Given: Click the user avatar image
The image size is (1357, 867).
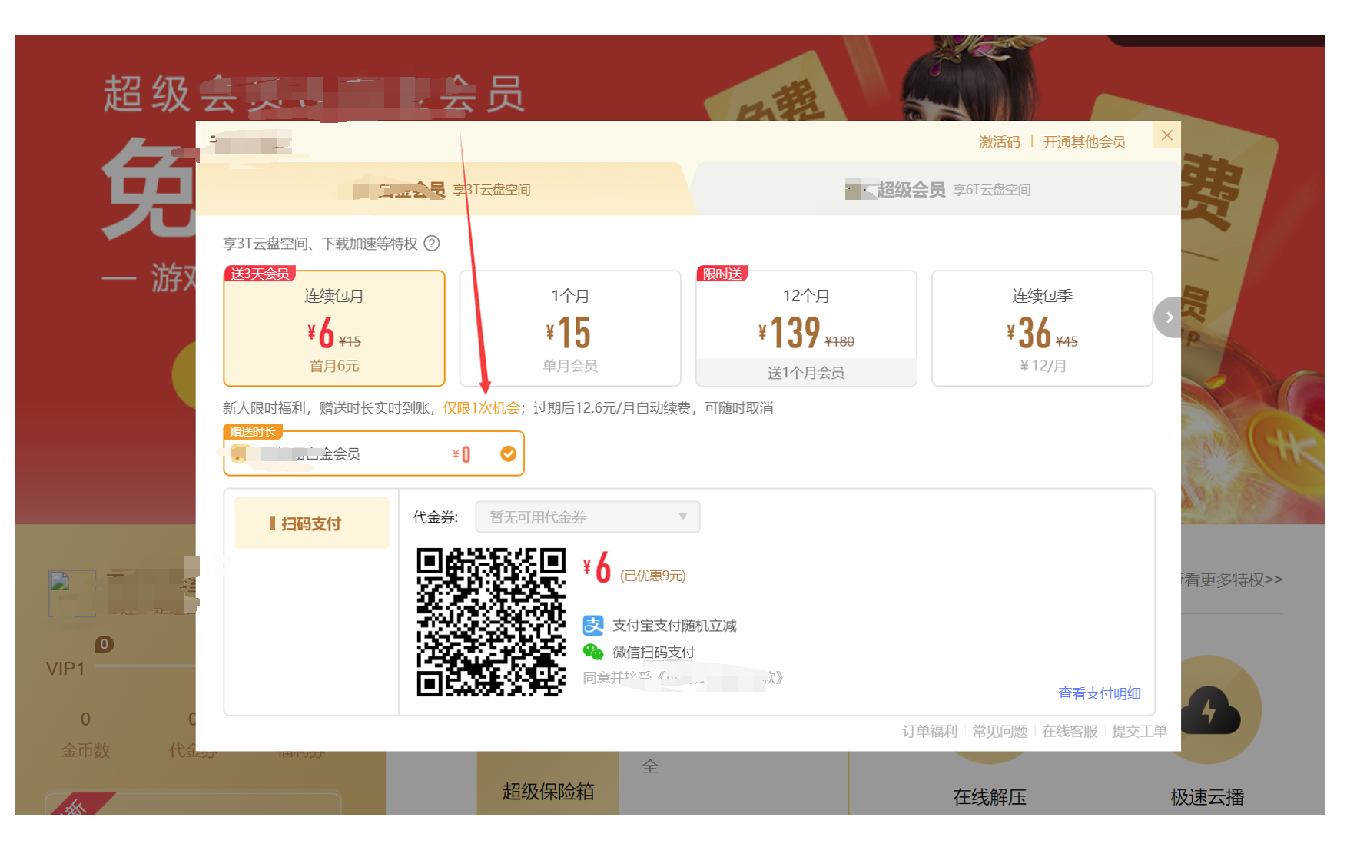Looking at the screenshot, I should pos(71,593).
